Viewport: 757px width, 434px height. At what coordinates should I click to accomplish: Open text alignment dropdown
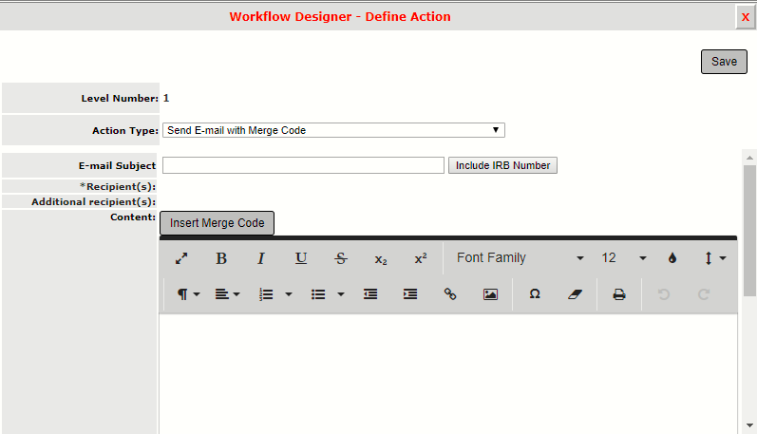tap(227, 294)
